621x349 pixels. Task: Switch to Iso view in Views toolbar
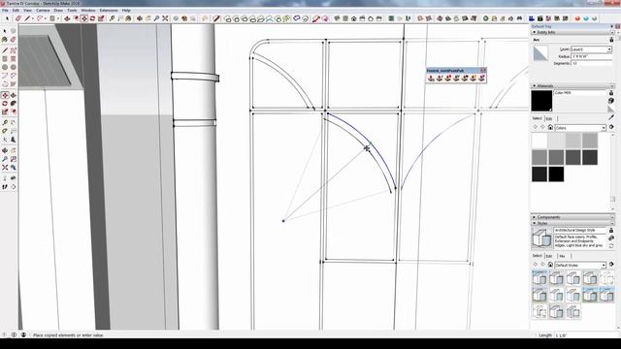pyautogui.click(x=337, y=18)
